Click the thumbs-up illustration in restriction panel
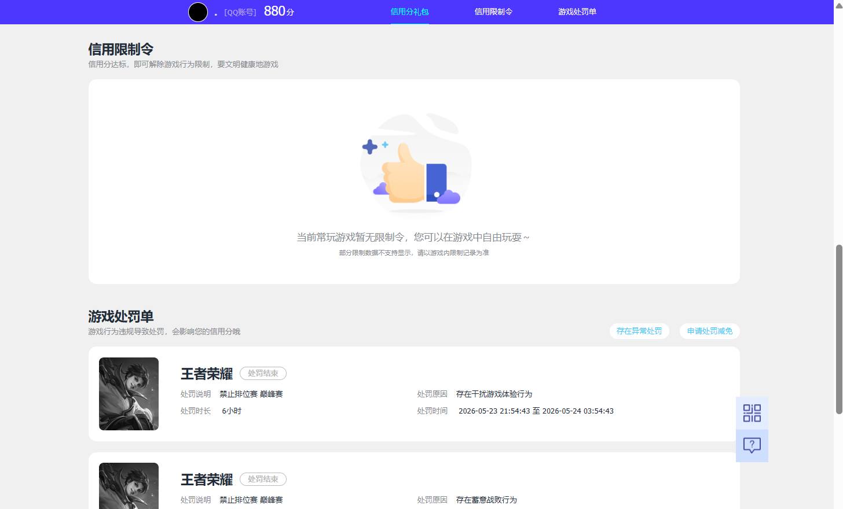The height and width of the screenshot is (509, 843). click(x=415, y=164)
